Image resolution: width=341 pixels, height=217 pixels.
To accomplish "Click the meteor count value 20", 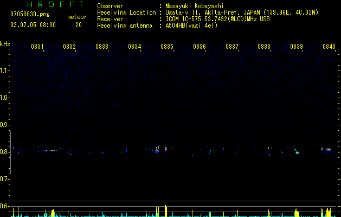I will pos(79,25).
